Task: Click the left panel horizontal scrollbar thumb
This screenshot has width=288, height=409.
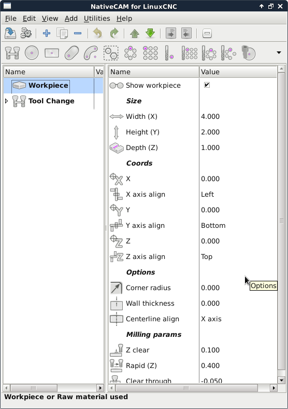Action: 34,388
